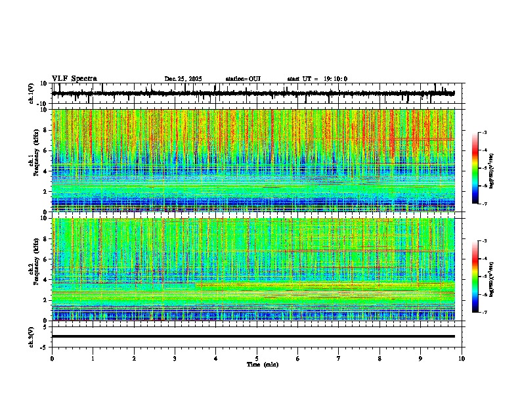Click the time axis tick label "10" at the end

click(x=462, y=359)
